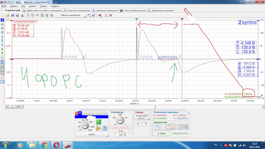The image size is (265, 149).
Task: Open the Правка menu
Action: [x=14, y=6]
